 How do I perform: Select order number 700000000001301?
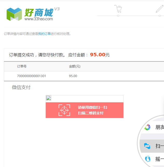pos(31,76)
